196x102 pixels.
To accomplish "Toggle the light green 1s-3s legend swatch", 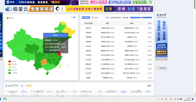I will coord(10,67).
